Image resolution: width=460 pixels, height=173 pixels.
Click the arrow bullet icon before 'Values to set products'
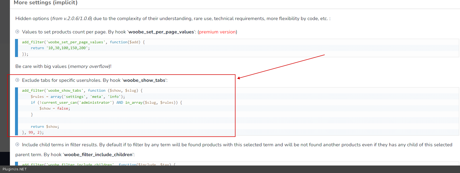pyautogui.click(x=17, y=32)
